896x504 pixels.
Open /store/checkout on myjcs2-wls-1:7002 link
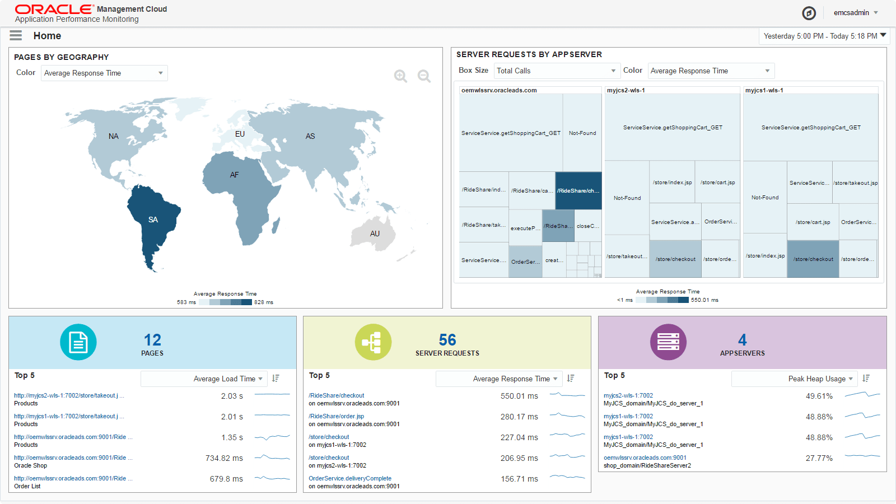[329, 458]
